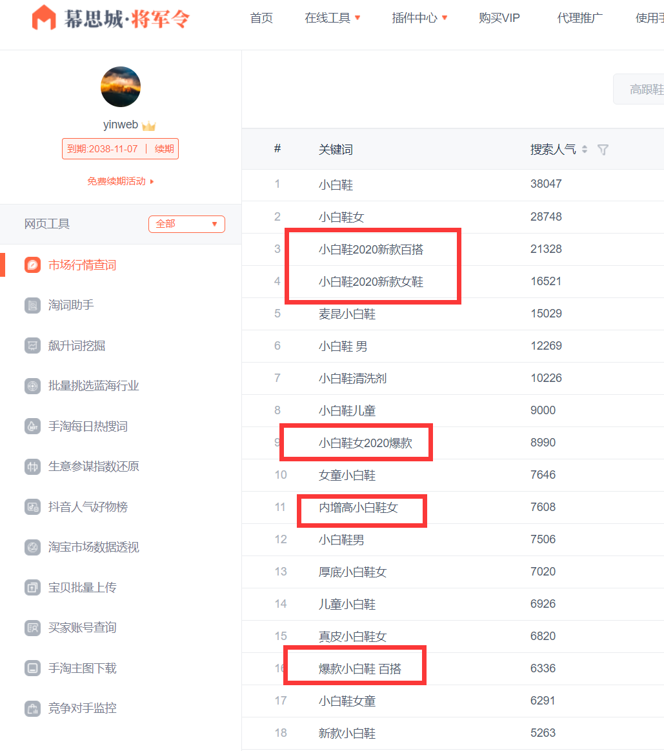Open 买家账号查询 tool link

tap(83, 627)
